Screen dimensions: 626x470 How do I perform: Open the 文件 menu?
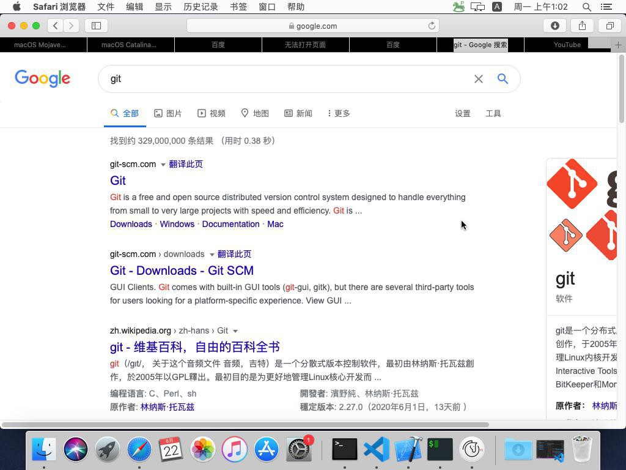(x=106, y=7)
